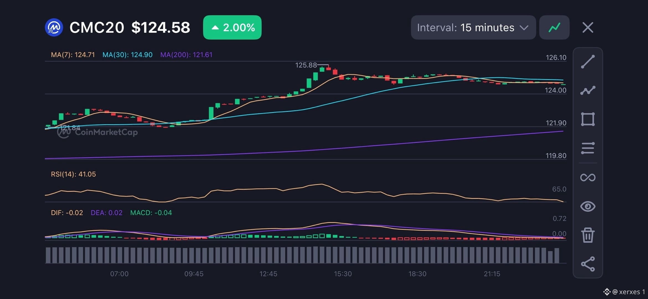Click the $124.58 price text
Image resolution: width=648 pixels, height=299 pixels.
(161, 27)
